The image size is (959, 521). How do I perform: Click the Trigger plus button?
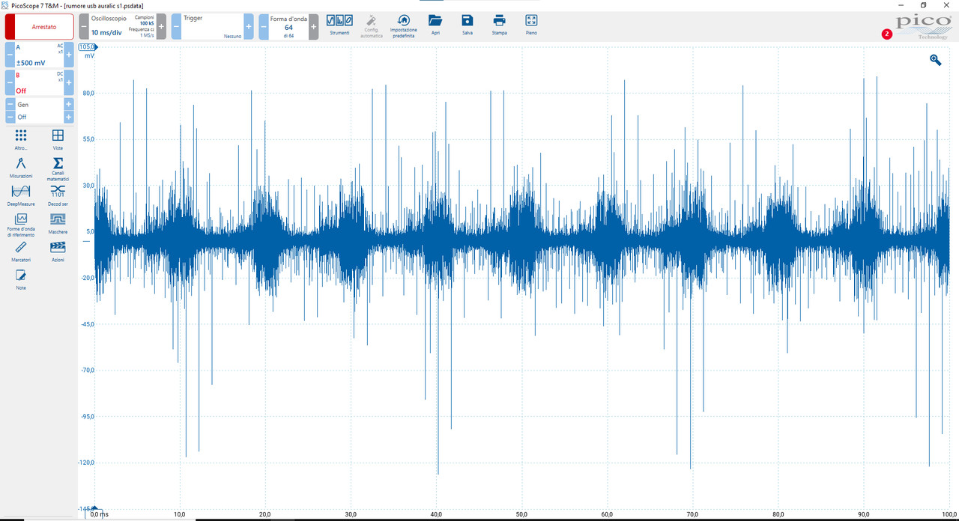[x=249, y=27]
